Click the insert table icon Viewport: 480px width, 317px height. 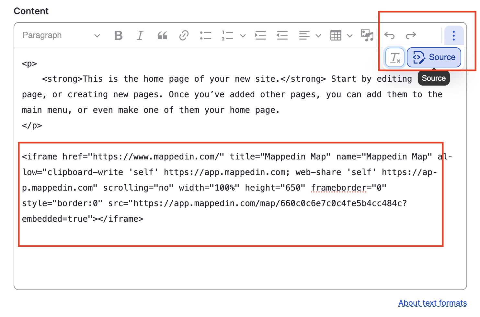pos(336,35)
